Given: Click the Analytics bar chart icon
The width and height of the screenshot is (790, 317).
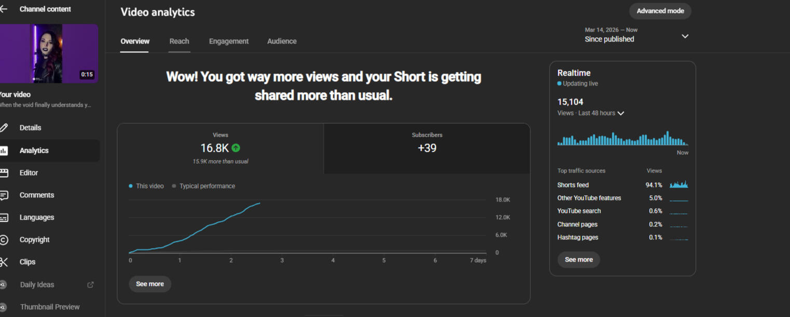Looking at the screenshot, I should [4, 151].
